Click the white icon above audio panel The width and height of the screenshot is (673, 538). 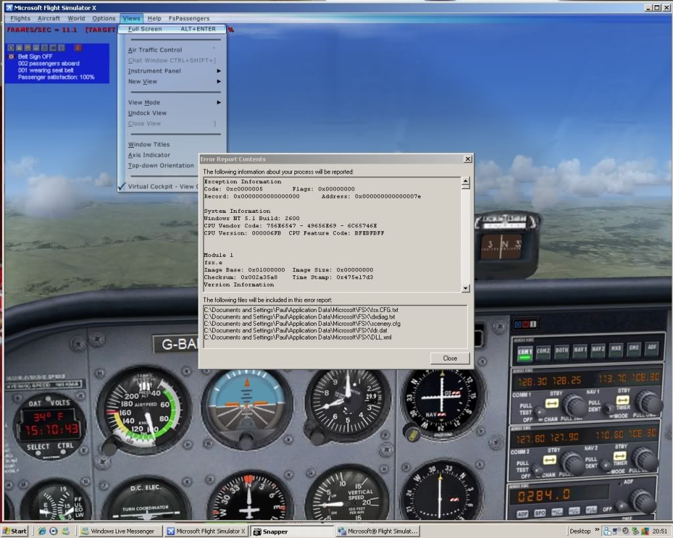click(x=533, y=325)
